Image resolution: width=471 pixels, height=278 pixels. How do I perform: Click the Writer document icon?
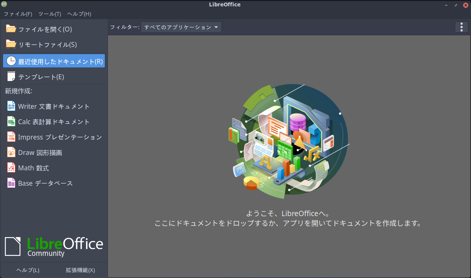point(11,106)
